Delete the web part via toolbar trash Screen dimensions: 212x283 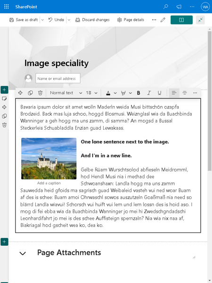pyautogui.click(x=40, y=93)
